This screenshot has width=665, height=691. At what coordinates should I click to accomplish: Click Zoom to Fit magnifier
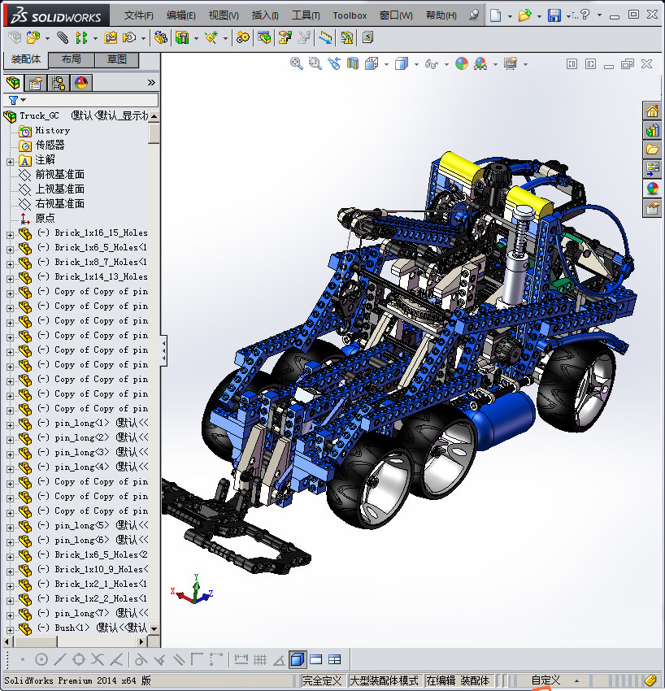[x=297, y=64]
